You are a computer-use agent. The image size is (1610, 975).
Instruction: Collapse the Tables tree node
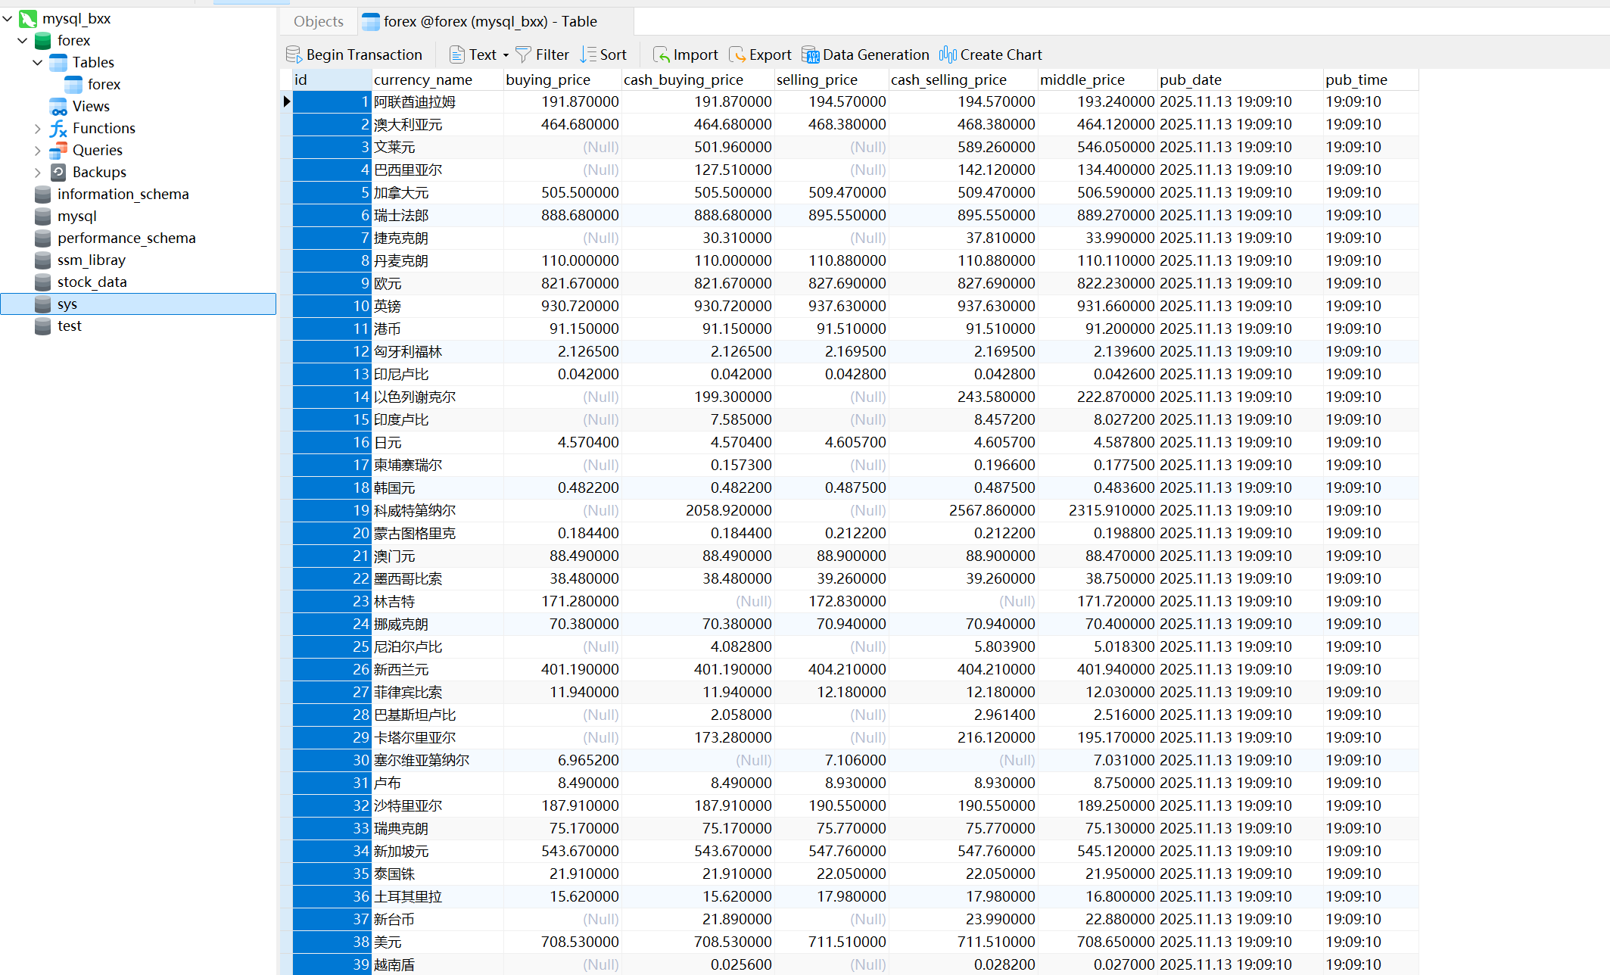click(x=38, y=63)
